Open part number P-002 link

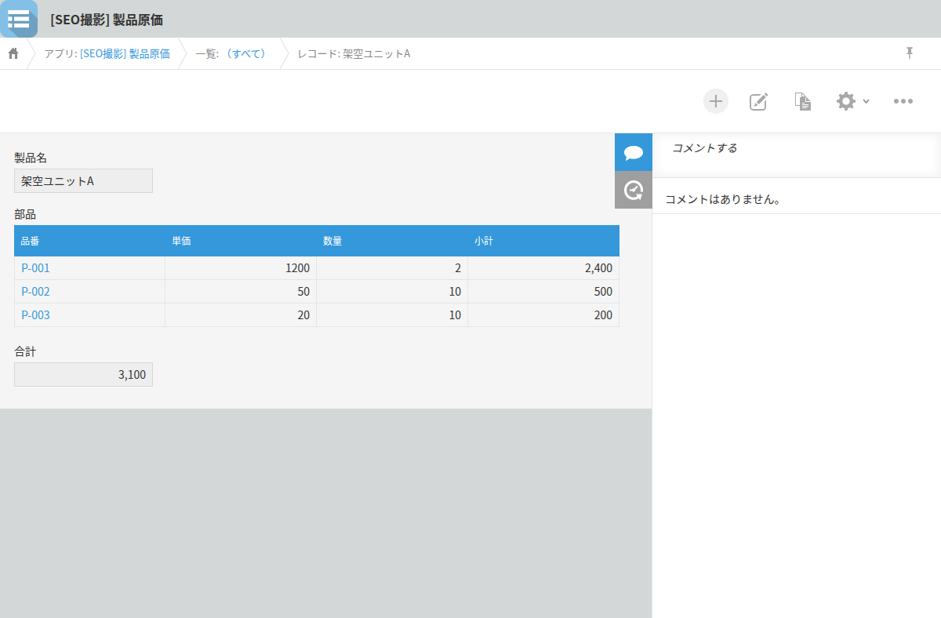point(35,292)
